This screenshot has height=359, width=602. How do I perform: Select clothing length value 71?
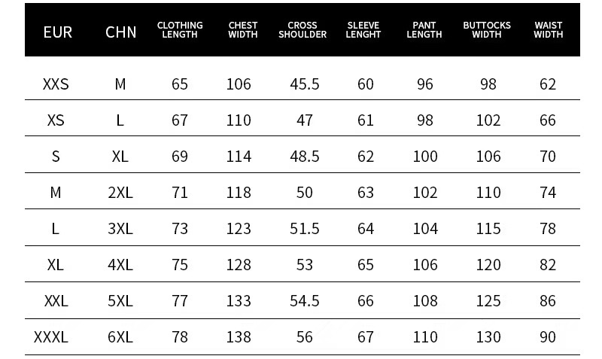(180, 193)
